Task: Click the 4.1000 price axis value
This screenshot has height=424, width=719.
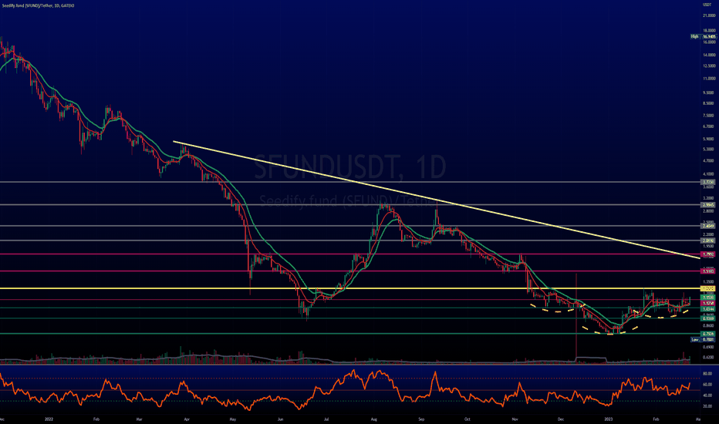Action: (x=708, y=174)
